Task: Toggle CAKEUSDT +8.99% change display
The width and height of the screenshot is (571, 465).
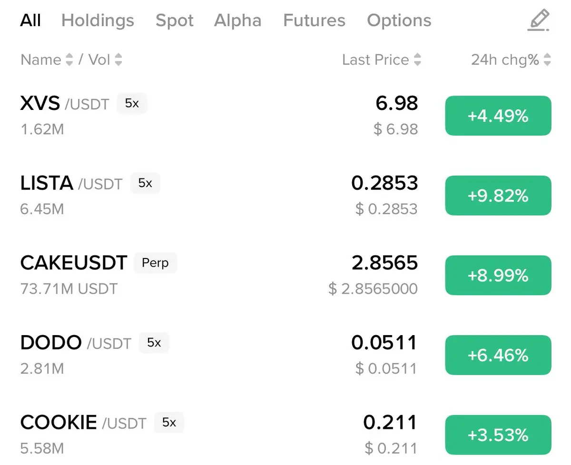Action: (498, 276)
